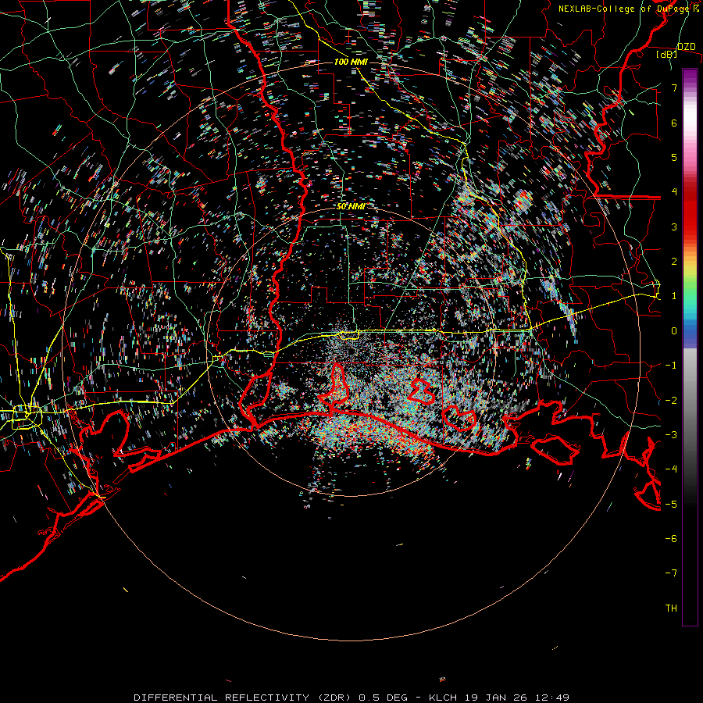Select the 5 value on color scale
Image resolution: width=703 pixels, height=703 pixels.
click(674, 157)
